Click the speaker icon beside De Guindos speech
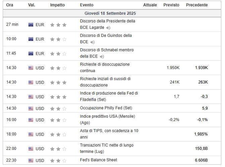The width and height of the screenshot is (225, 167). tap(93, 42)
